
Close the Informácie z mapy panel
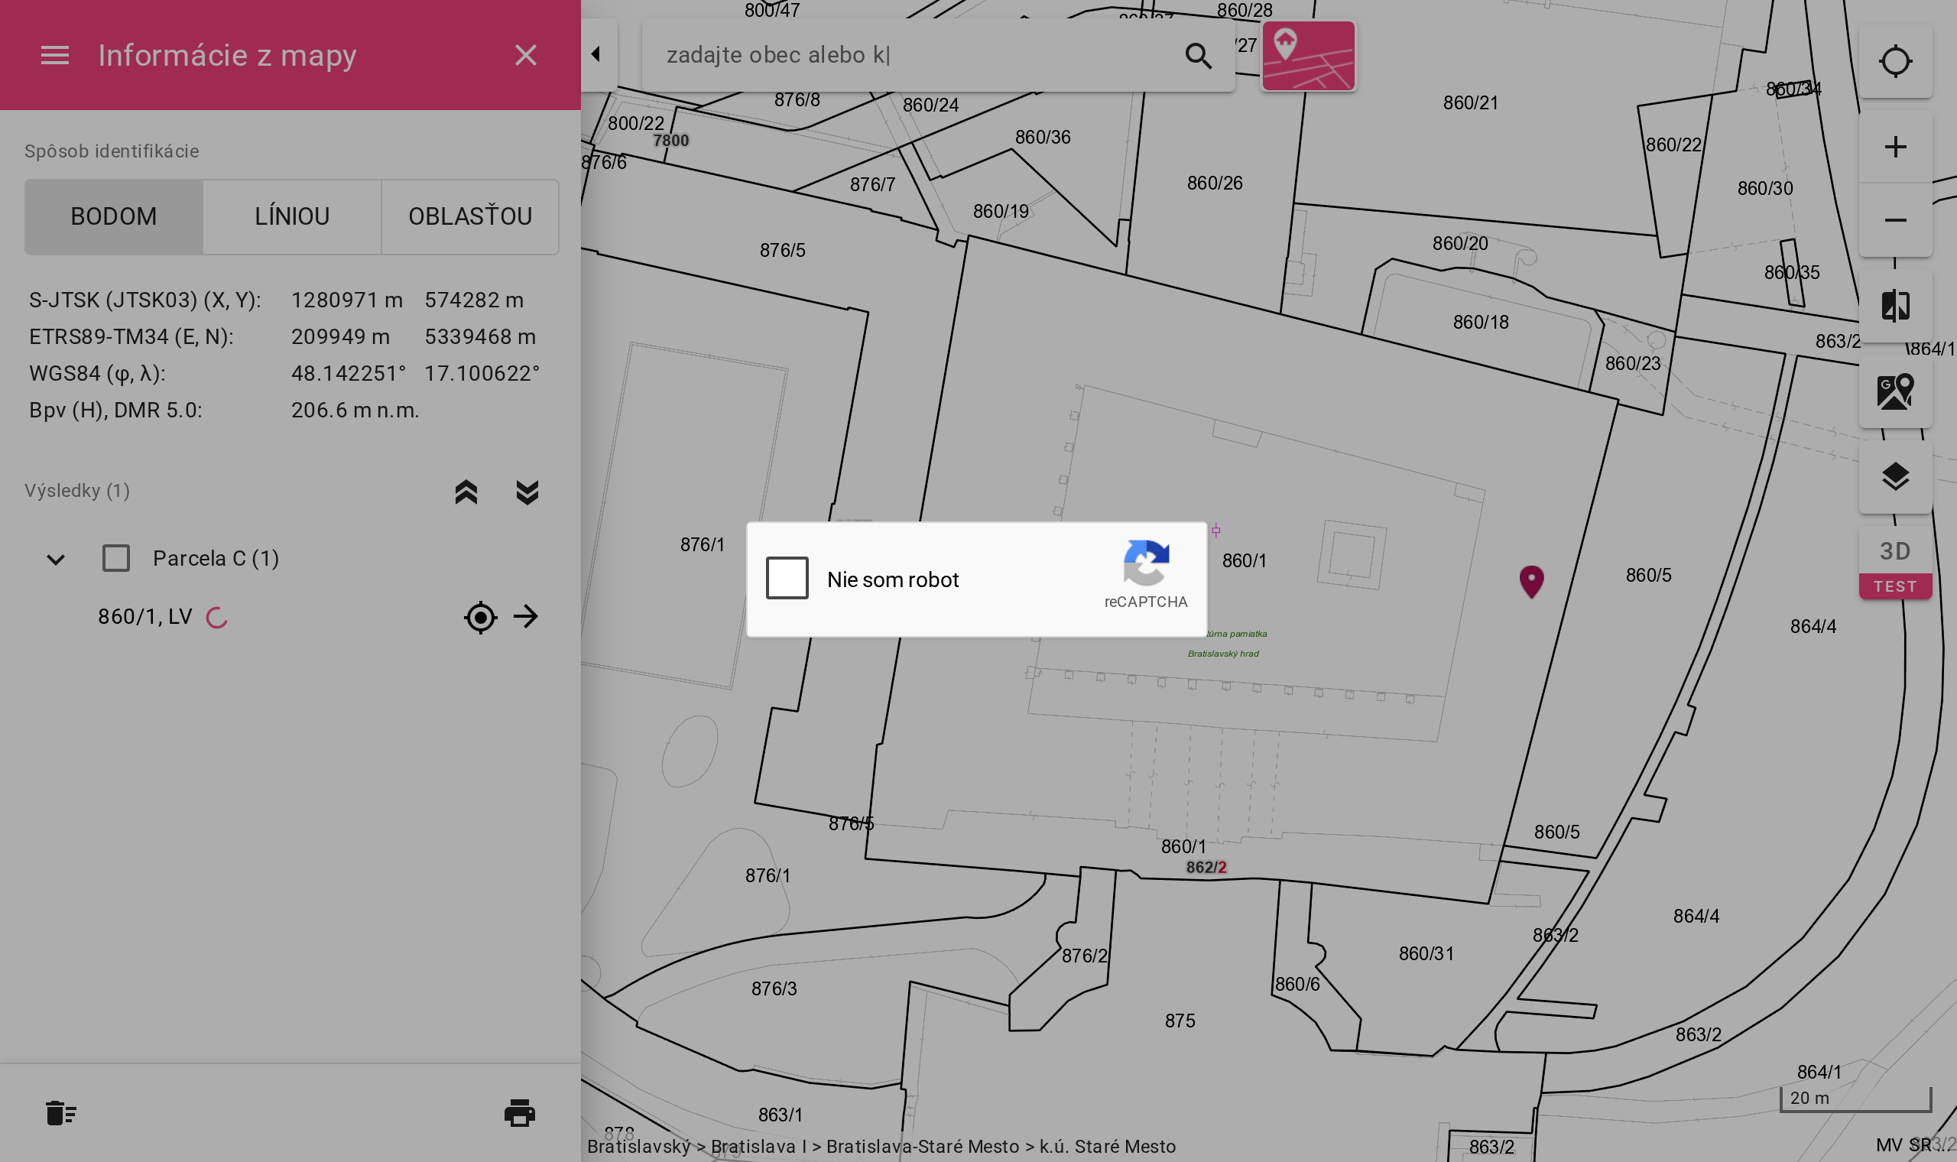[x=525, y=55]
